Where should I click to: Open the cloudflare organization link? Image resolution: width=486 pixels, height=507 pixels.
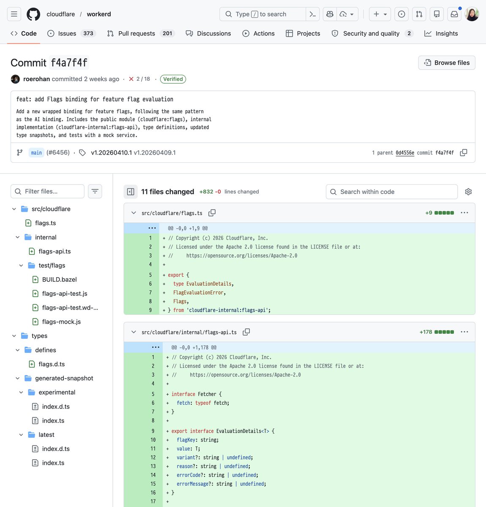tap(61, 14)
